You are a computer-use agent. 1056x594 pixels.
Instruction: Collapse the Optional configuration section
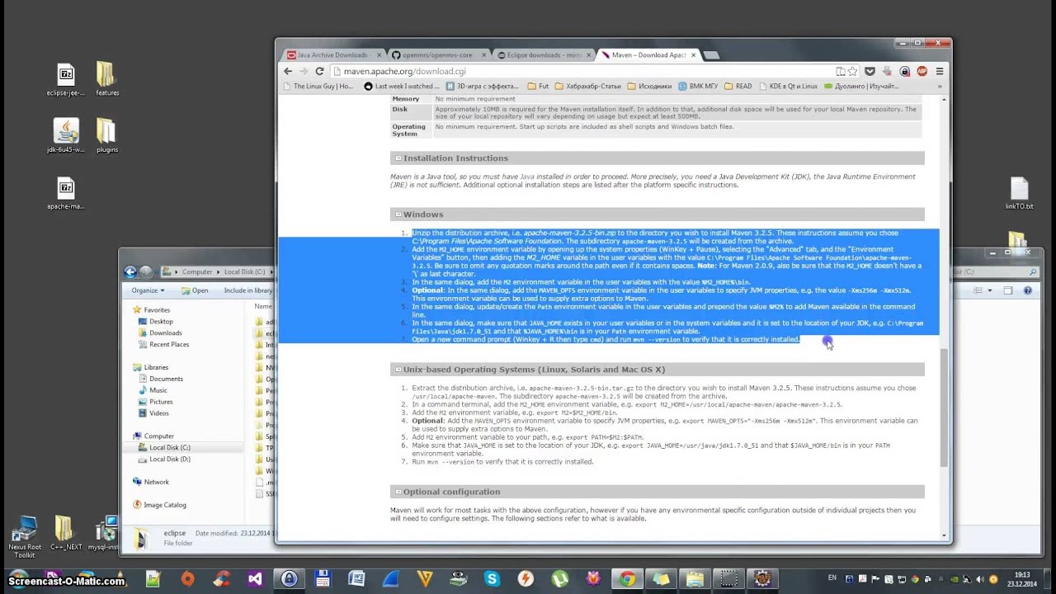(x=398, y=492)
